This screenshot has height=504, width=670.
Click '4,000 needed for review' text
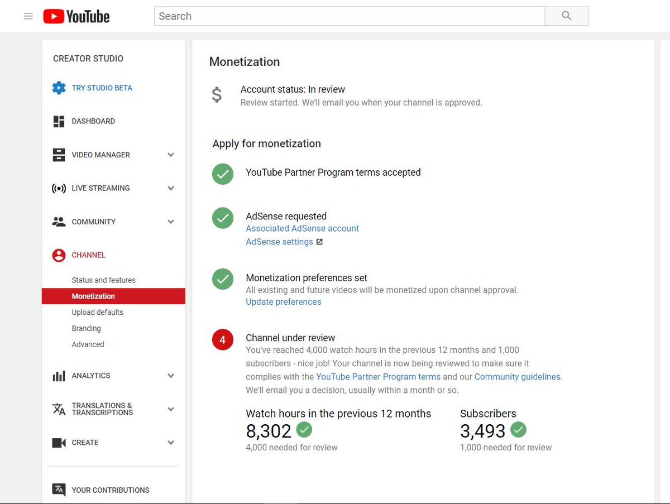coord(292,448)
